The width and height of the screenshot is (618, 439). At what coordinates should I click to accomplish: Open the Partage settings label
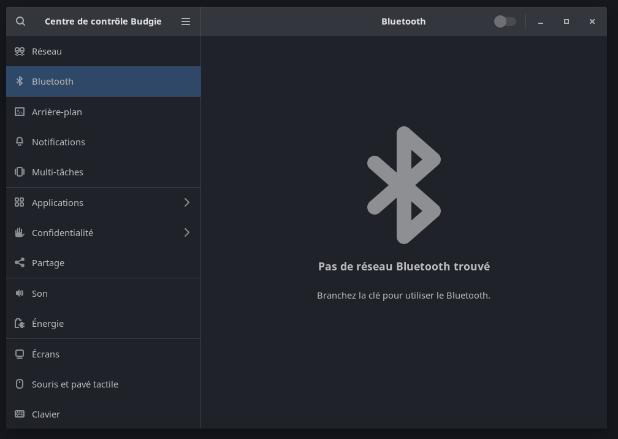point(48,263)
